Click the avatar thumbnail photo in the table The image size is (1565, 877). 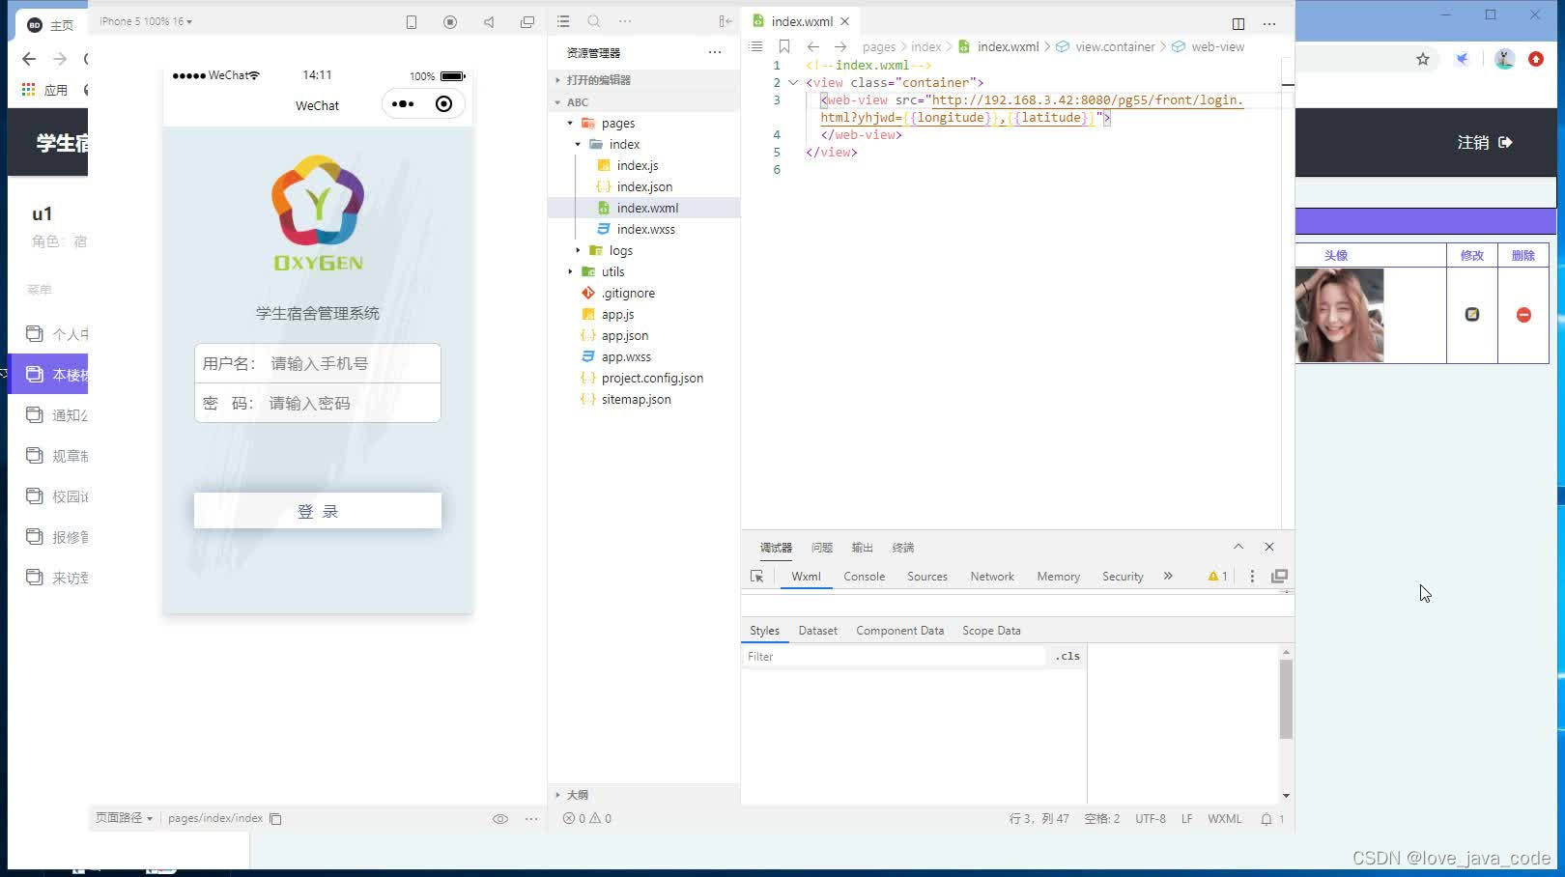pyautogui.click(x=1340, y=316)
